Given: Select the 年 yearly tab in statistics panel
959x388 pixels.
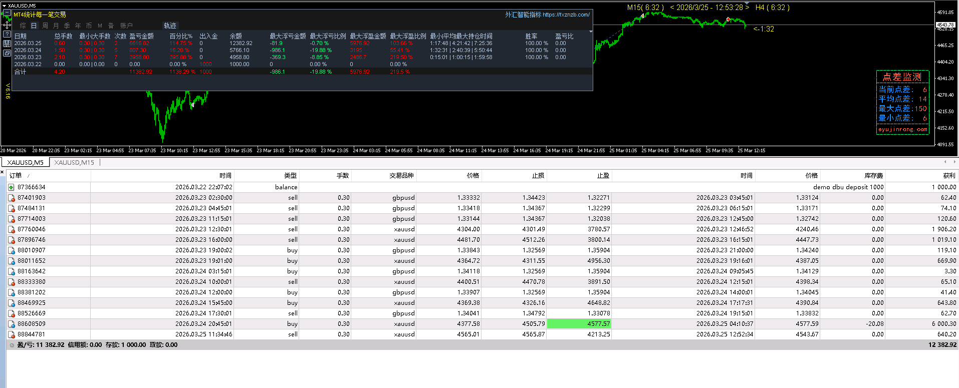Looking at the screenshot, I should click(x=78, y=26).
